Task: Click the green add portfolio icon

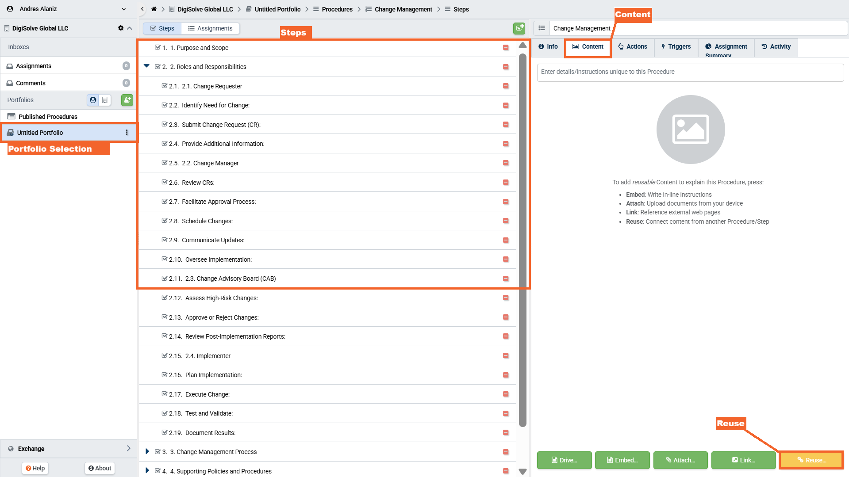Action: (127, 100)
